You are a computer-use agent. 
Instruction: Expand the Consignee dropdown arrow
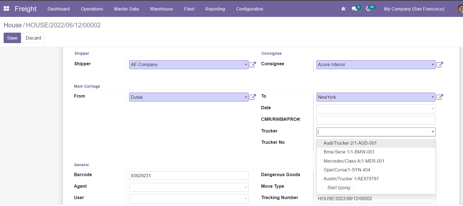(433, 65)
